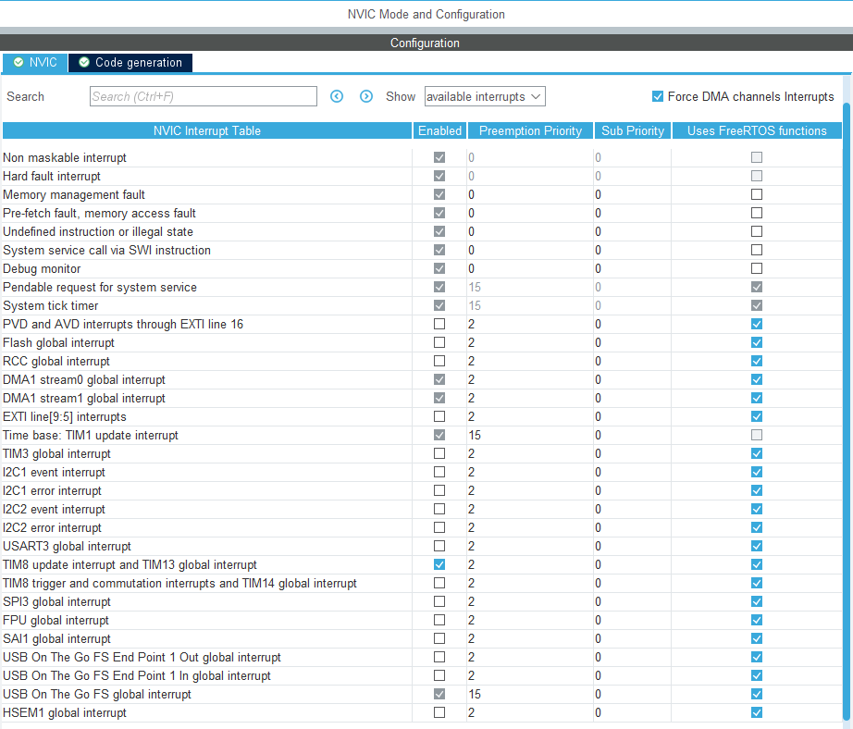Check FreeRTOS functions for Memory management fault
The height and width of the screenshot is (729, 853).
[757, 194]
